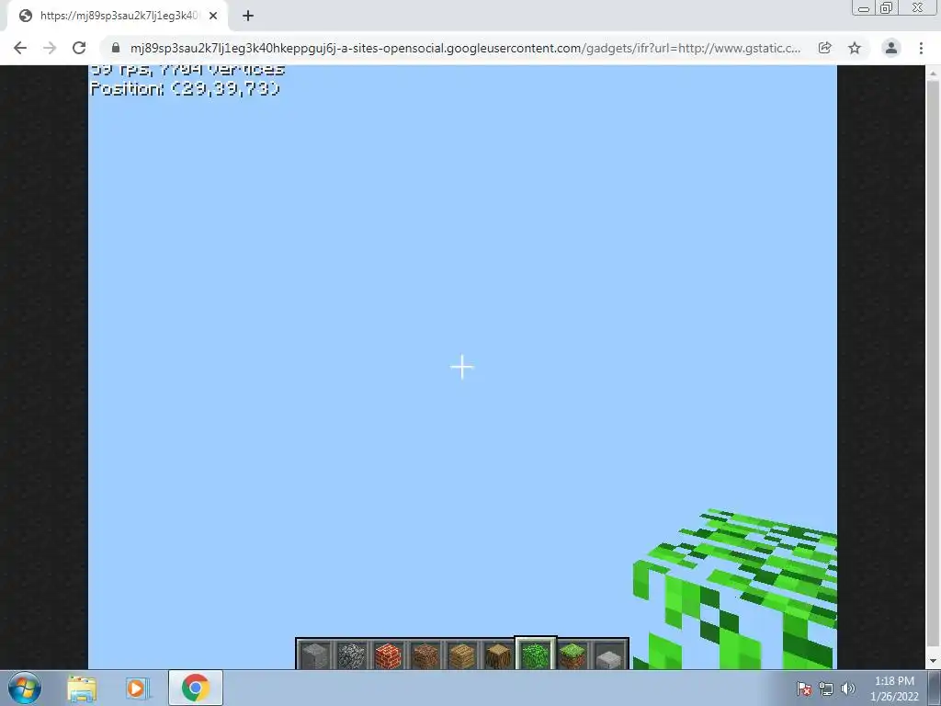Click scrollbar up arrow
The width and height of the screenshot is (941, 706).
point(933,74)
